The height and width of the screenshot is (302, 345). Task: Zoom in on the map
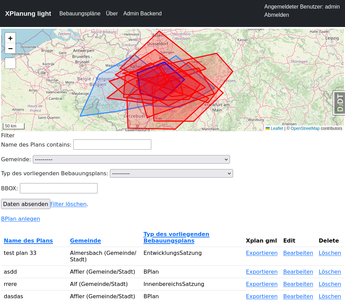(x=10, y=38)
